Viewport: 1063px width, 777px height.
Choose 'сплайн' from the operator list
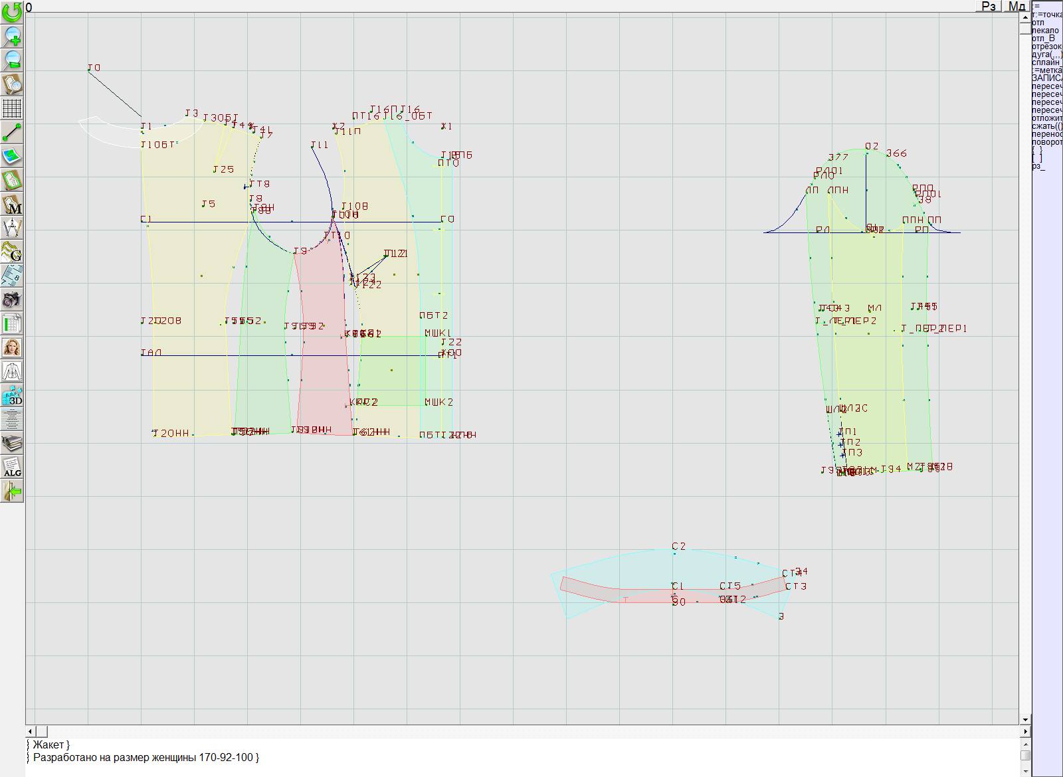coord(1046,62)
